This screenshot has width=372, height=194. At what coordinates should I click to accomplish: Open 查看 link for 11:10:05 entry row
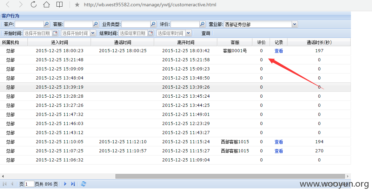279,142
